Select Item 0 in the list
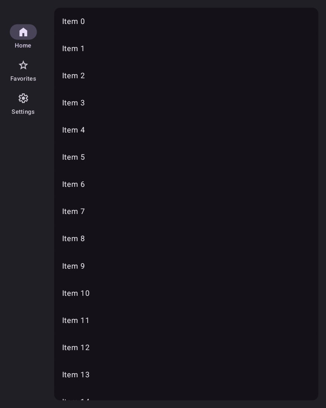The height and width of the screenshot is (408, 326). coord(73,22)
